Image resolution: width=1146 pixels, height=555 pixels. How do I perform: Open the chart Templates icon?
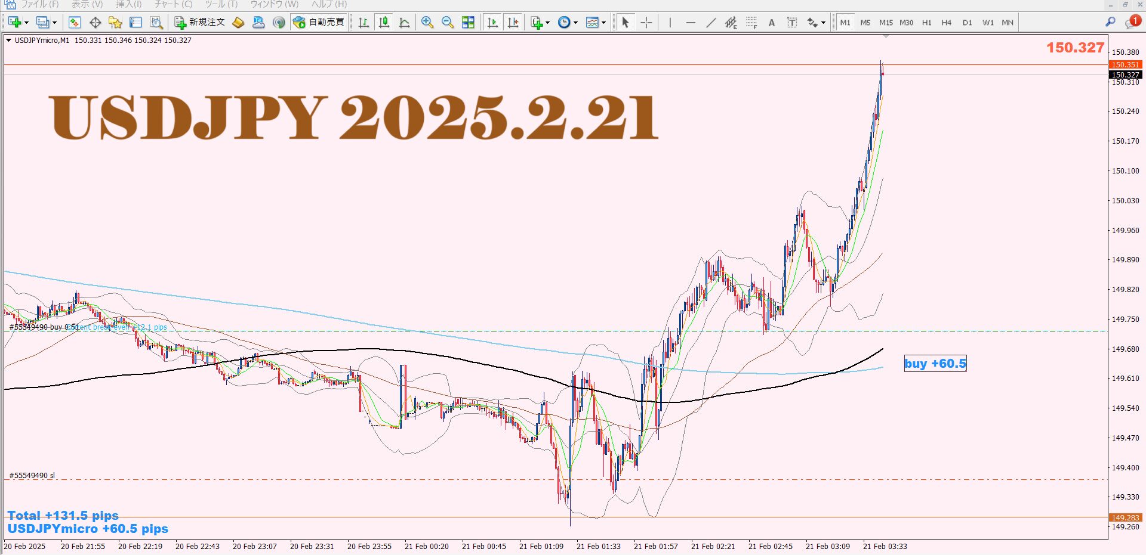pos(592,23)
